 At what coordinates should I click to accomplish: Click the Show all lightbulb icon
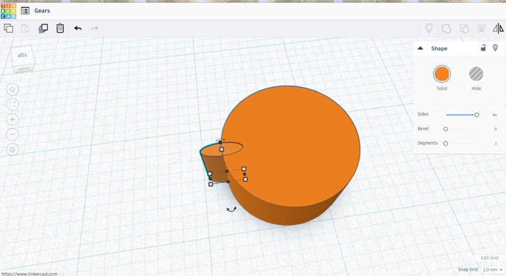[x=429, y=29]
